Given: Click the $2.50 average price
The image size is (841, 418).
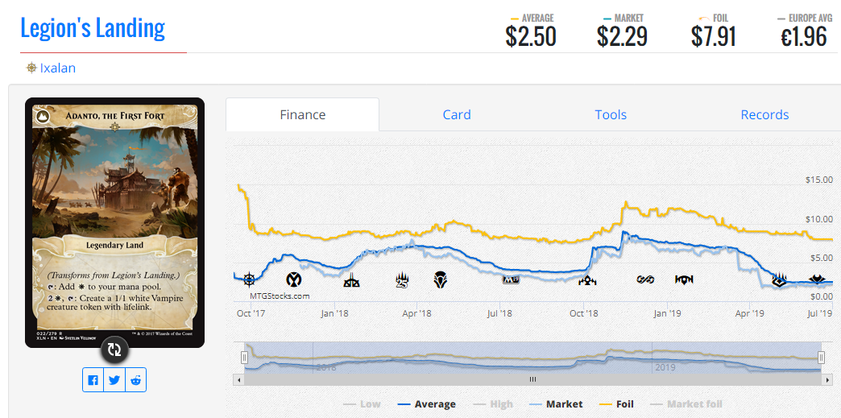Looking at the screenshot, I should (530, 36).
